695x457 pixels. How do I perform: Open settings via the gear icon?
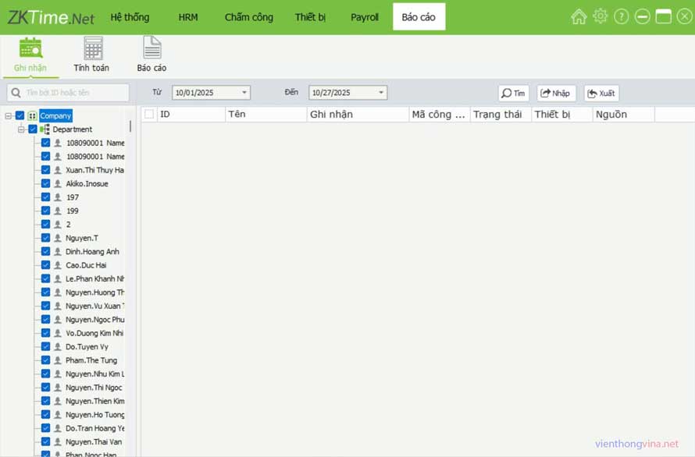[600, 16]
